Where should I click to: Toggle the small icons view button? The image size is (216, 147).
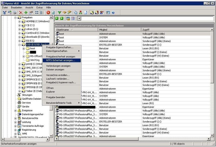point(37,13)
